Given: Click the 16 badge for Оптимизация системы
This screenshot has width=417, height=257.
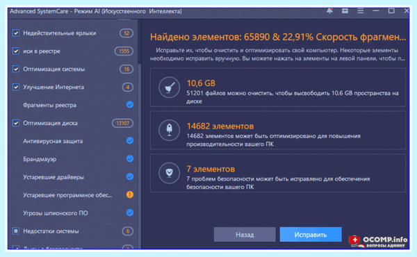Looking at the screenshot, I should [126, 69].
